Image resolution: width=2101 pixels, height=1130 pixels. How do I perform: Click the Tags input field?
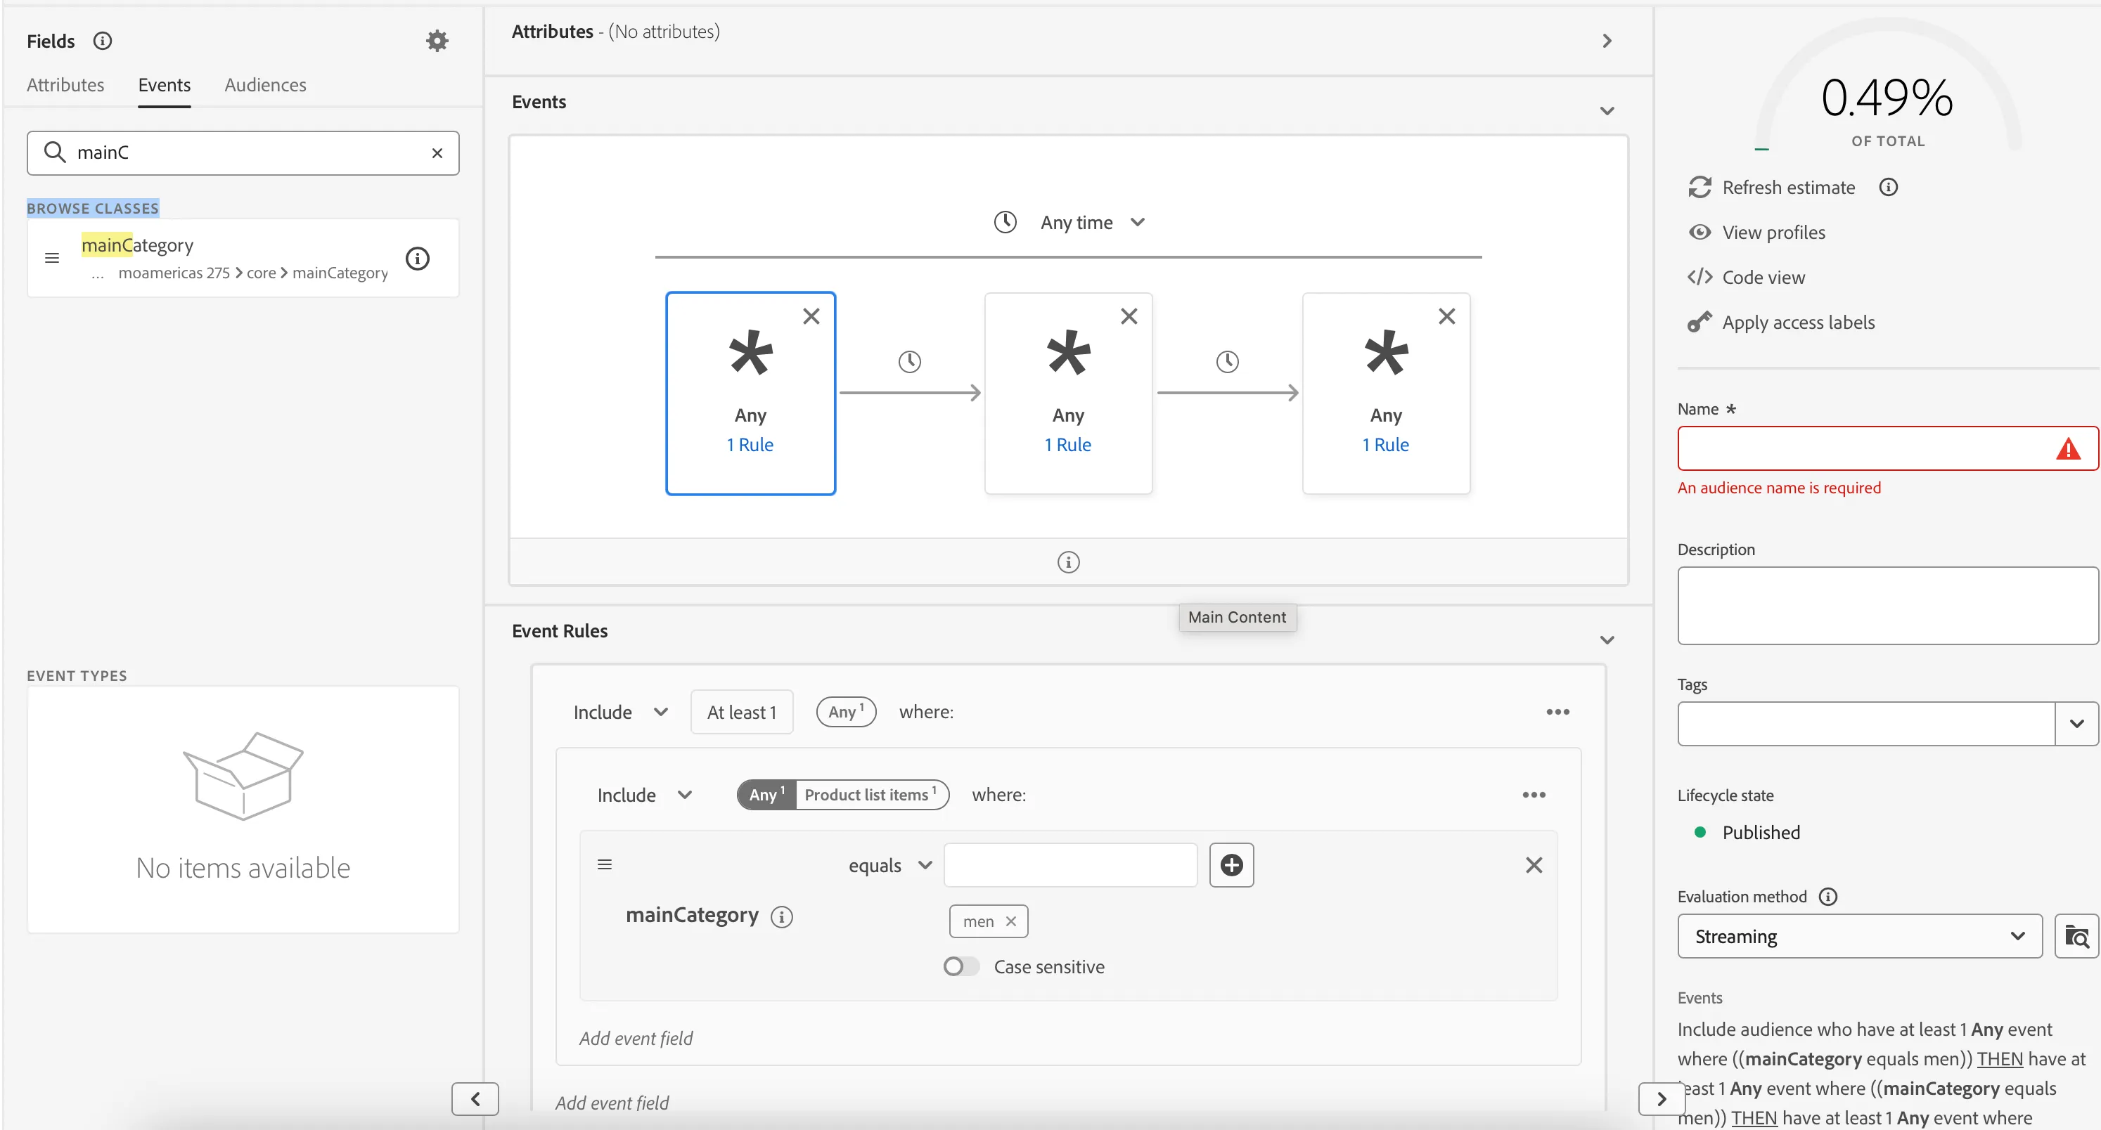pyautogui.click(x=1866, y=724)
